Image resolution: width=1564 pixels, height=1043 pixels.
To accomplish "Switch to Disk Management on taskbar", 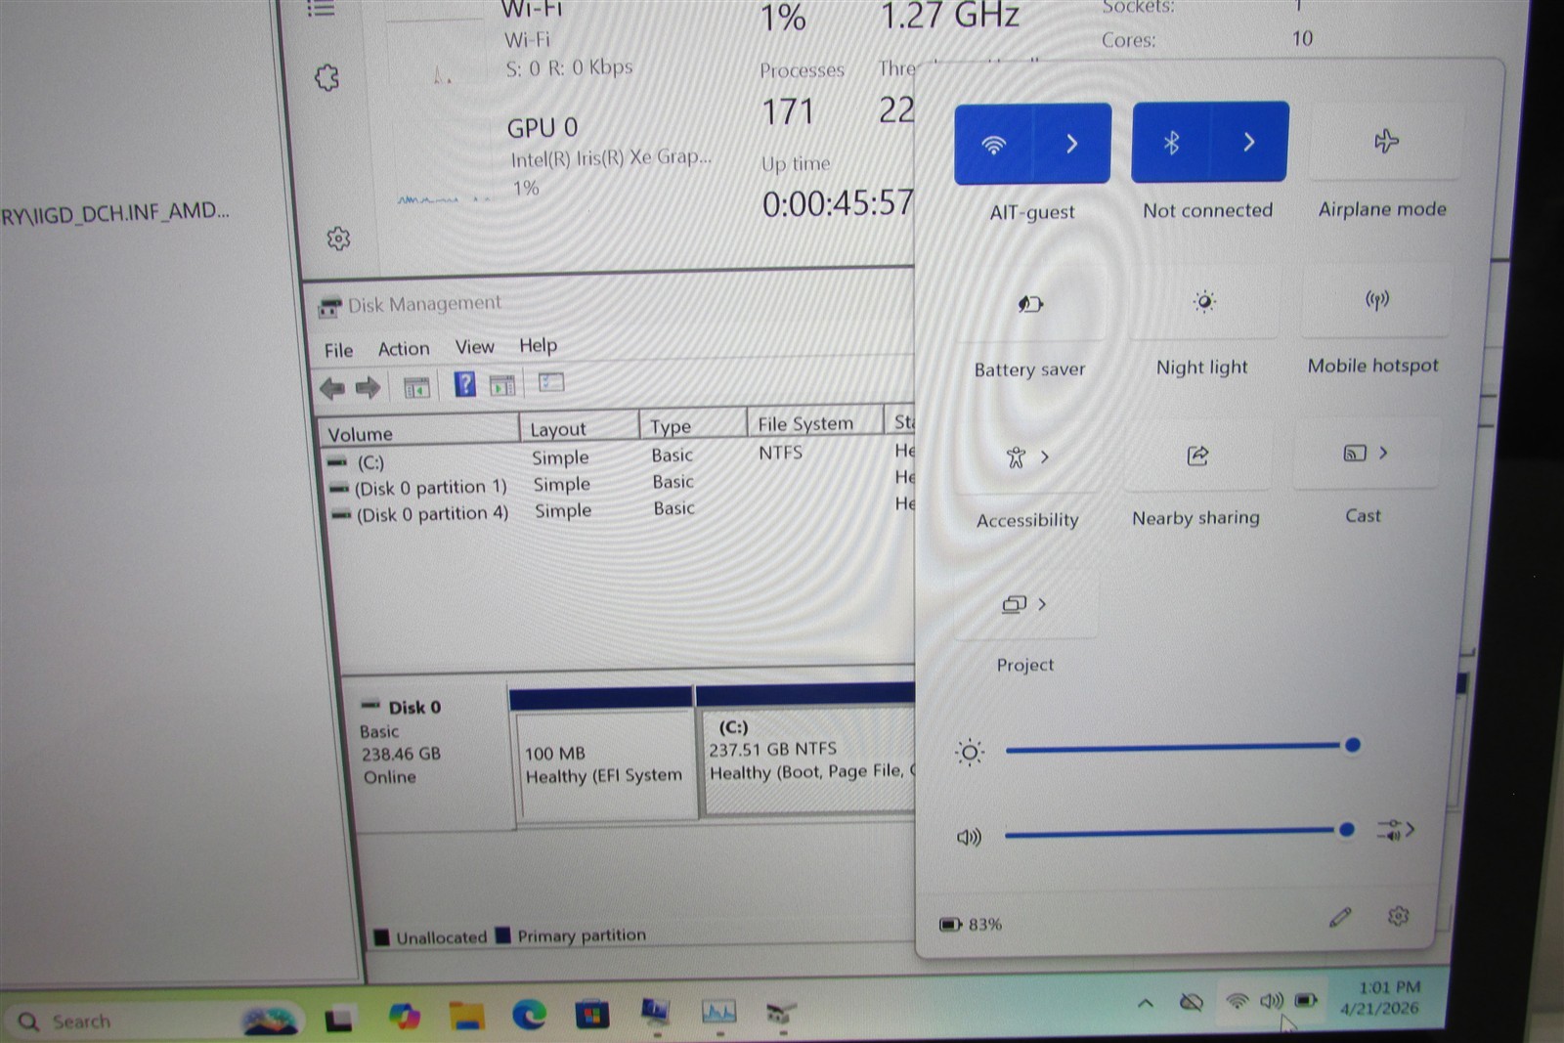I will (780, 1012).
